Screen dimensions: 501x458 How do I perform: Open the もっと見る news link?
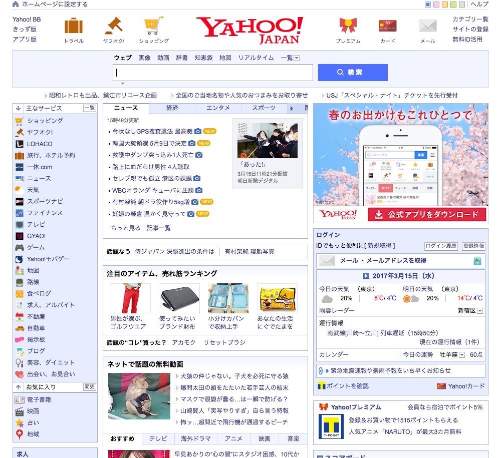pyautogui.click(x=126, y=228)
